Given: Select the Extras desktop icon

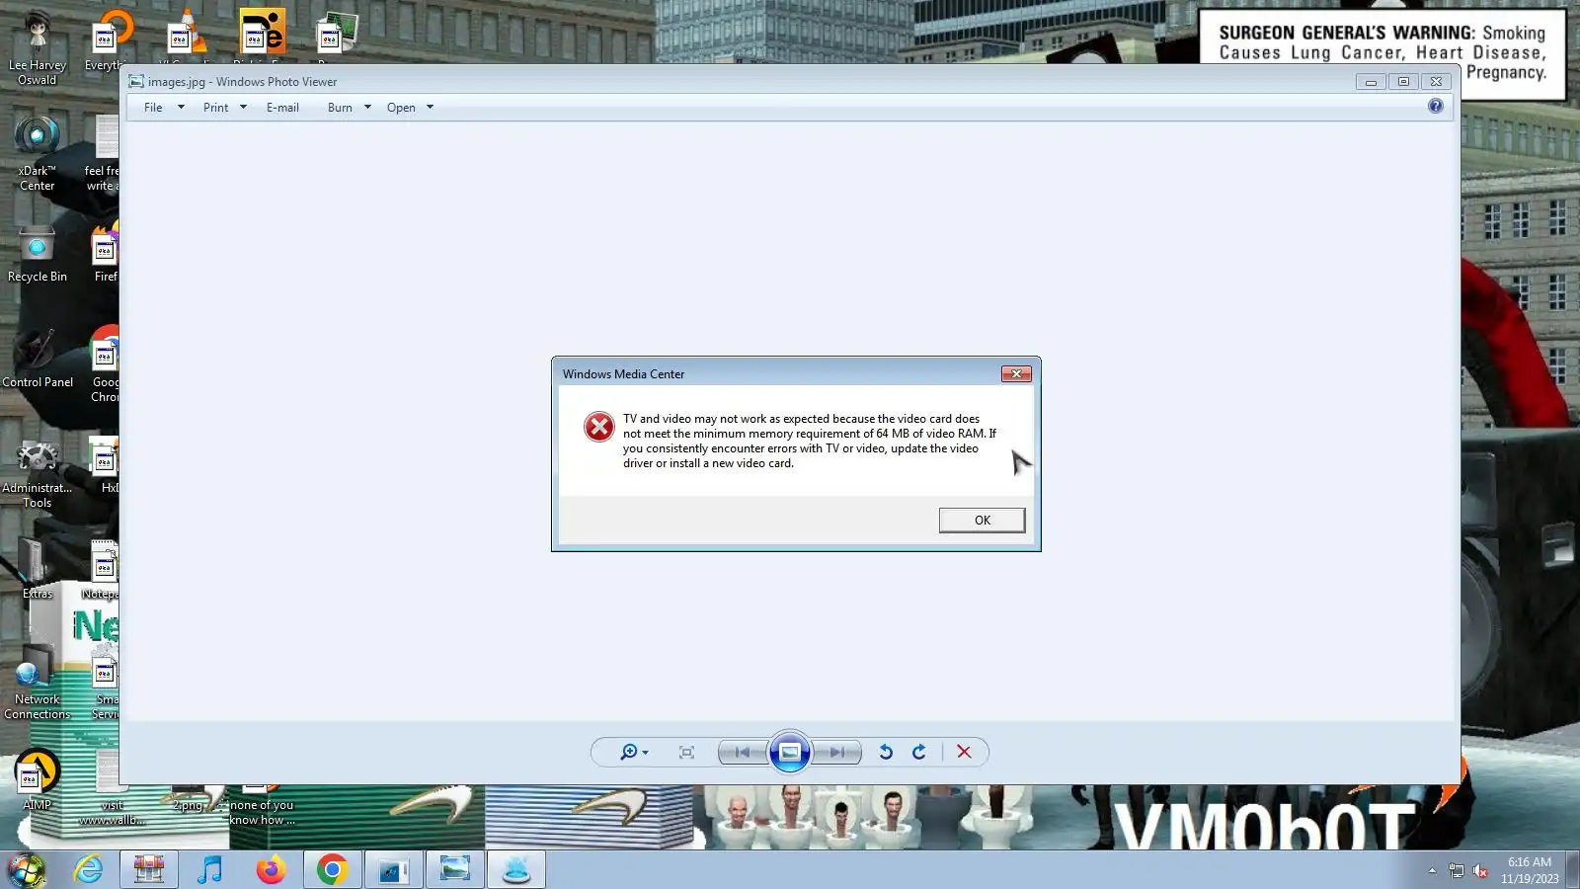Looking at the screenshot, I should coord(38,570).
